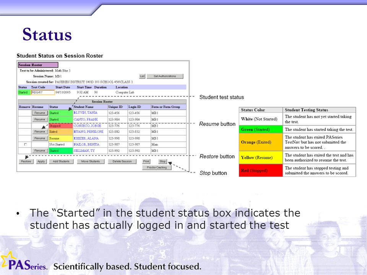The width and height of the screenshot is (367, 275).
Task: Click Exited status cell in Huang row
Action: 61,132
